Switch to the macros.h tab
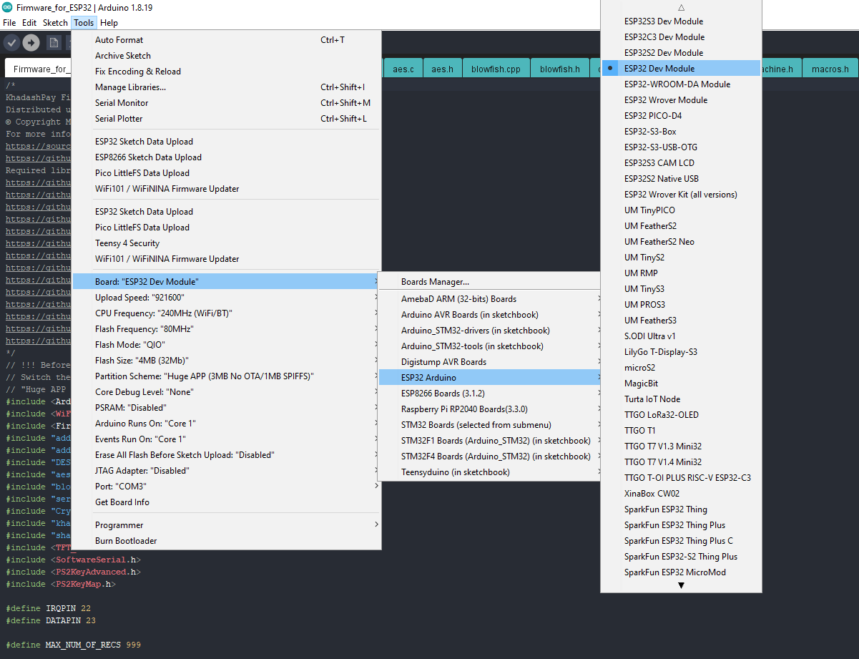This screenshot has width=859, height=659. tap(830, 69)
